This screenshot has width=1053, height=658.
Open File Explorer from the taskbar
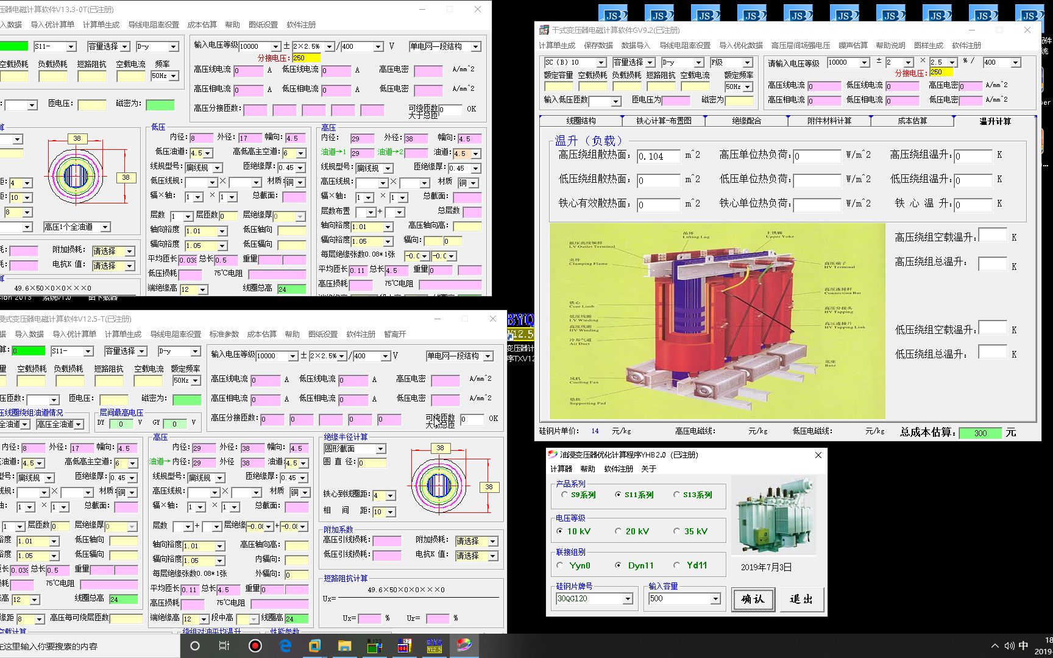click(x=344, y=646)
